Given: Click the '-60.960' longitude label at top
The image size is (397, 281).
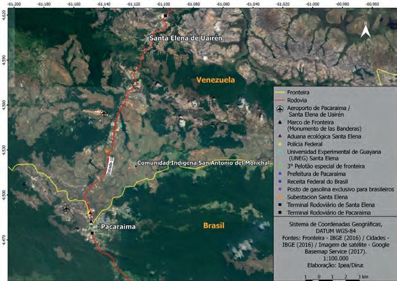Looking at the screenshot, I should 372,4.
